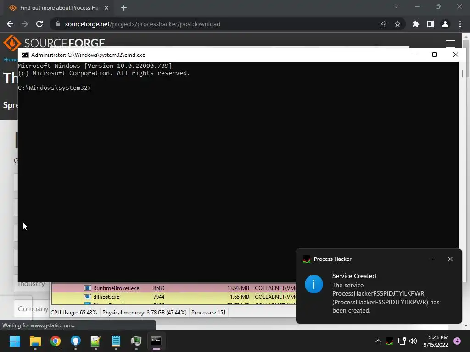Select the Find out more about Process Hacker tab

point(59,8)
